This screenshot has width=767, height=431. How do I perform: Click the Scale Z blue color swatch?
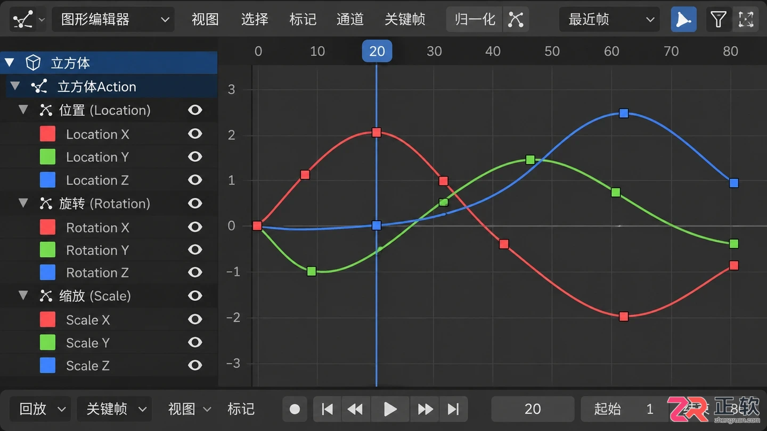coord(47,366)
